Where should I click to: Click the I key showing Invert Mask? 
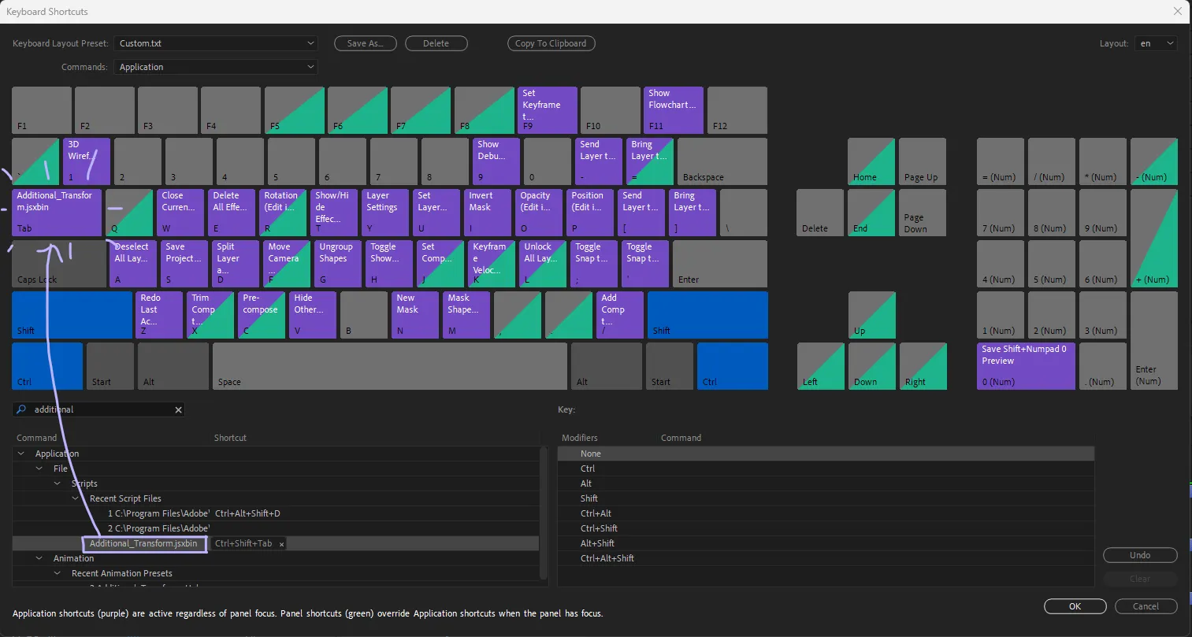tap(488, 213)
